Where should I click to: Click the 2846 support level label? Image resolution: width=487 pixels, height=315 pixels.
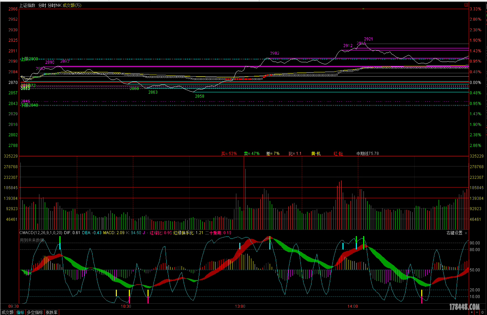(x=25, y=101)
